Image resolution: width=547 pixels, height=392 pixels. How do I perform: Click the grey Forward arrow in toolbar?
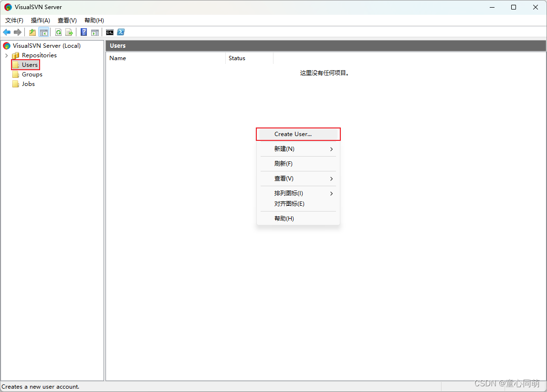click(x=18, y=32)
